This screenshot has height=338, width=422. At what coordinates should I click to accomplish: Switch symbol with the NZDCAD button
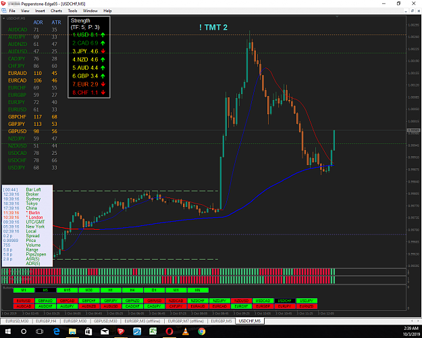pyautogui.click(x=176, y=301)
